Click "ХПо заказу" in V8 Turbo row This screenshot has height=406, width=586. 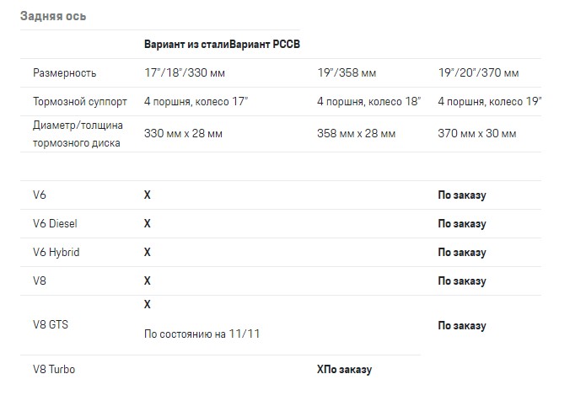[x=344, y=369]
